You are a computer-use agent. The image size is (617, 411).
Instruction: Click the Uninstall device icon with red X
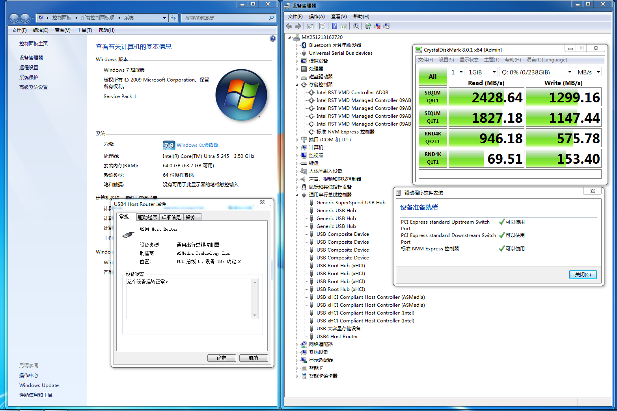[x=377, y=26]
